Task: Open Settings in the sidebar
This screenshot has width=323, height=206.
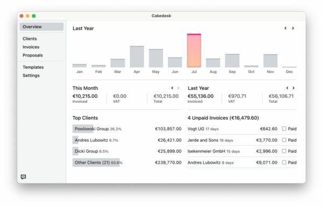Action: [31, 75]
